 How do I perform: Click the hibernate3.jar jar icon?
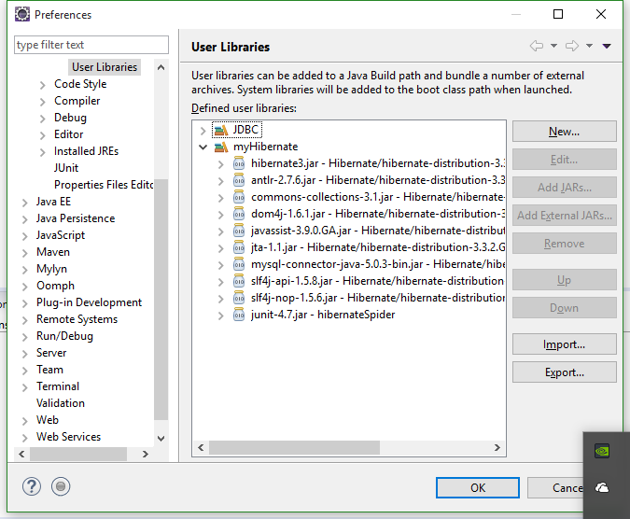click(239, 163)
